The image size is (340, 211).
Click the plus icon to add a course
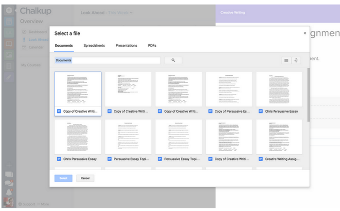[9, 165]
